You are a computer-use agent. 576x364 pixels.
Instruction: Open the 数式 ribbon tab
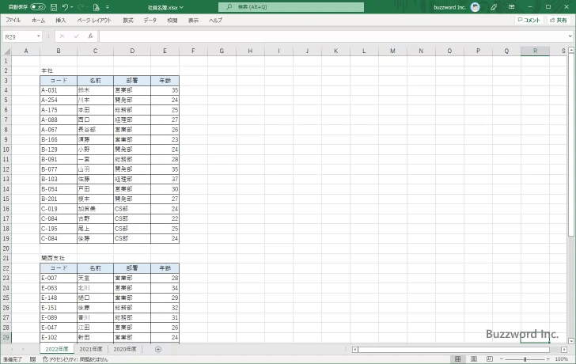tap(128, 21)
